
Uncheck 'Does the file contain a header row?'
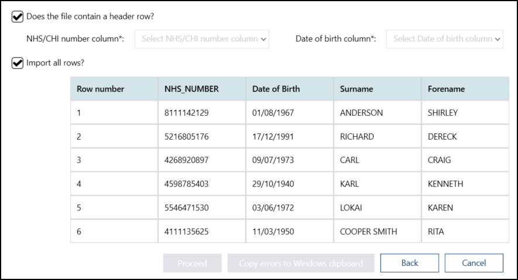[x=18, y=17]
